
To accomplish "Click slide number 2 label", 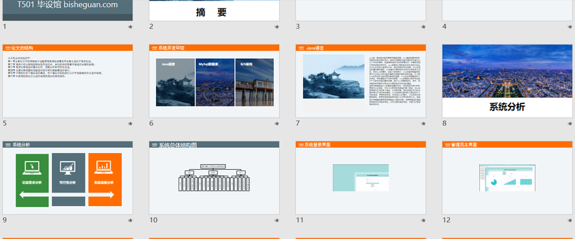I will pos(151,26).
